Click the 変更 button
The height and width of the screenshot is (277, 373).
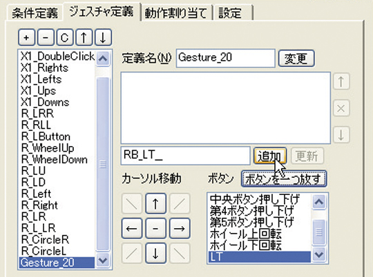(296, 58)
